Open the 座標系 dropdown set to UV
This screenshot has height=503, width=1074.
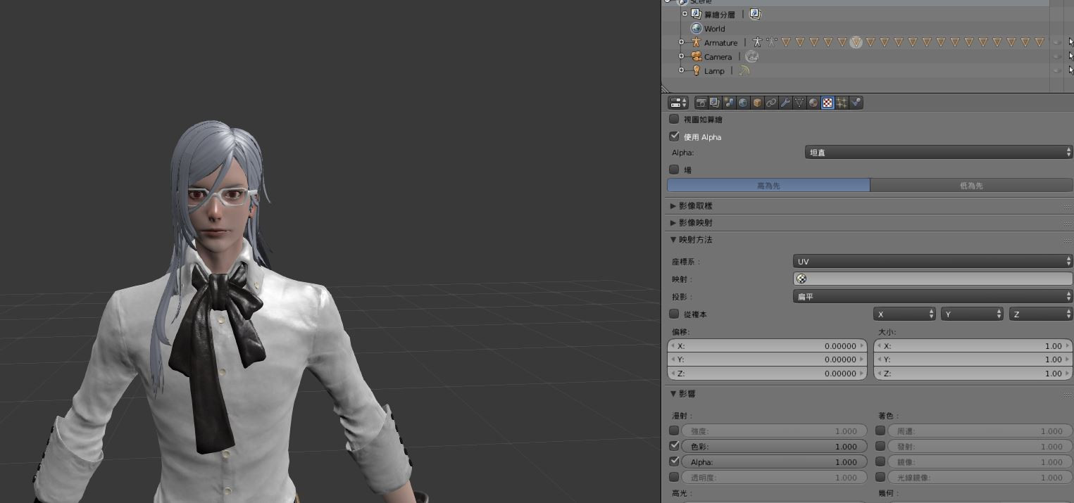(932, 262)
